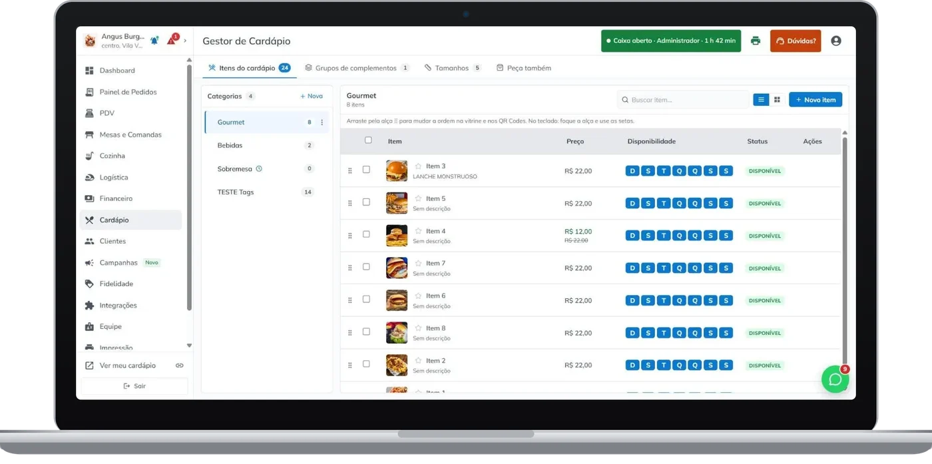Image resolution: width=932 pixels, height=464 pixels.
Task: Open the red alert icon with badge
Action: (x=172, y=40)
